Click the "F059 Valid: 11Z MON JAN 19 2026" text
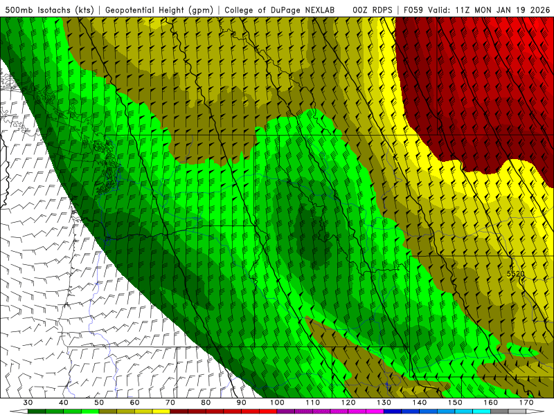554x415 pixels. click(x=476, y=10)
